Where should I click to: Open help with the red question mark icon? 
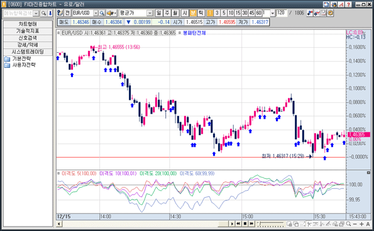point(348,4)
